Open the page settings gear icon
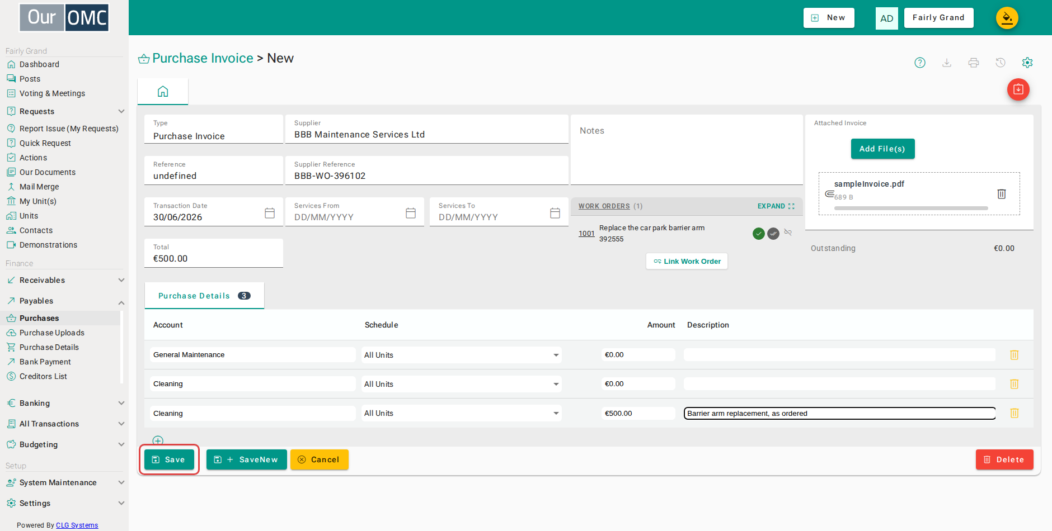Viewport: 1052px width, 531px height. point(1027,63)
